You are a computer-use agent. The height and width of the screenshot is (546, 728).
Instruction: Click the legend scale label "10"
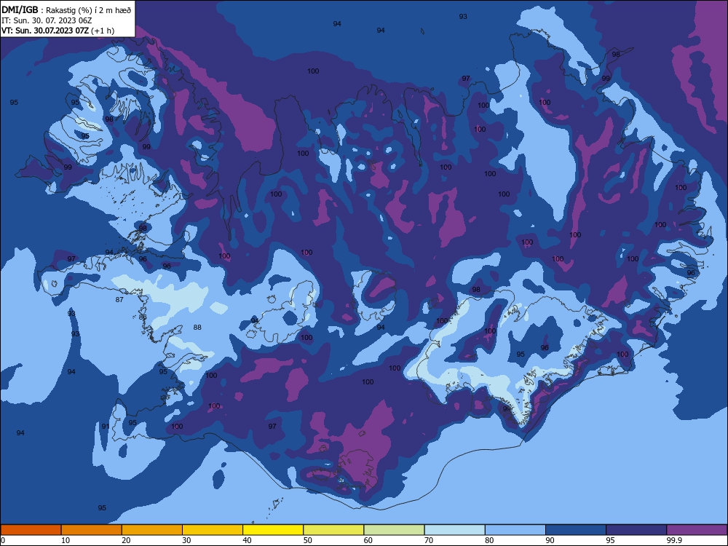click(x=66, y=540)
